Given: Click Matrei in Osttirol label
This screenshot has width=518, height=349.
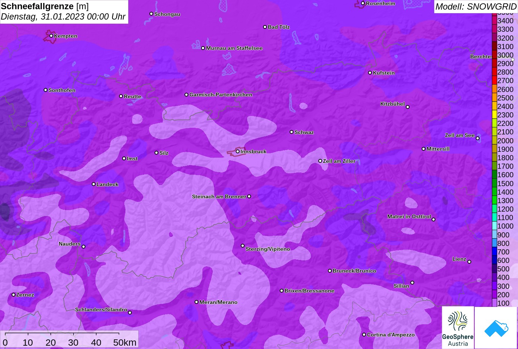Looking at the screenshot, I should [409, 216].
